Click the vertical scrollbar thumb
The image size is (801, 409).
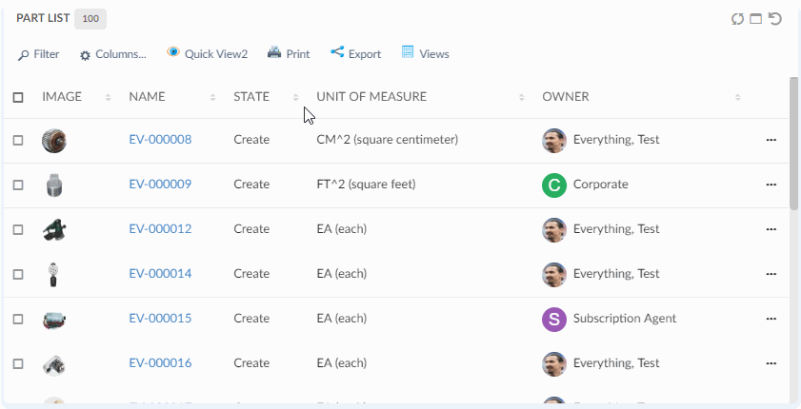tap(793, 143)
